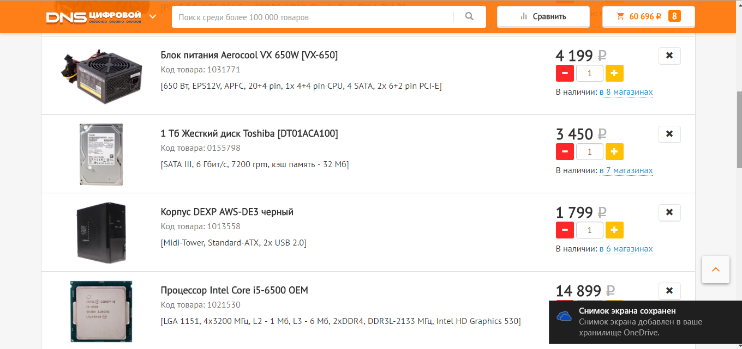
Task: Expand the DNS logo dropdown chevron
Action: tap(153, 16)
